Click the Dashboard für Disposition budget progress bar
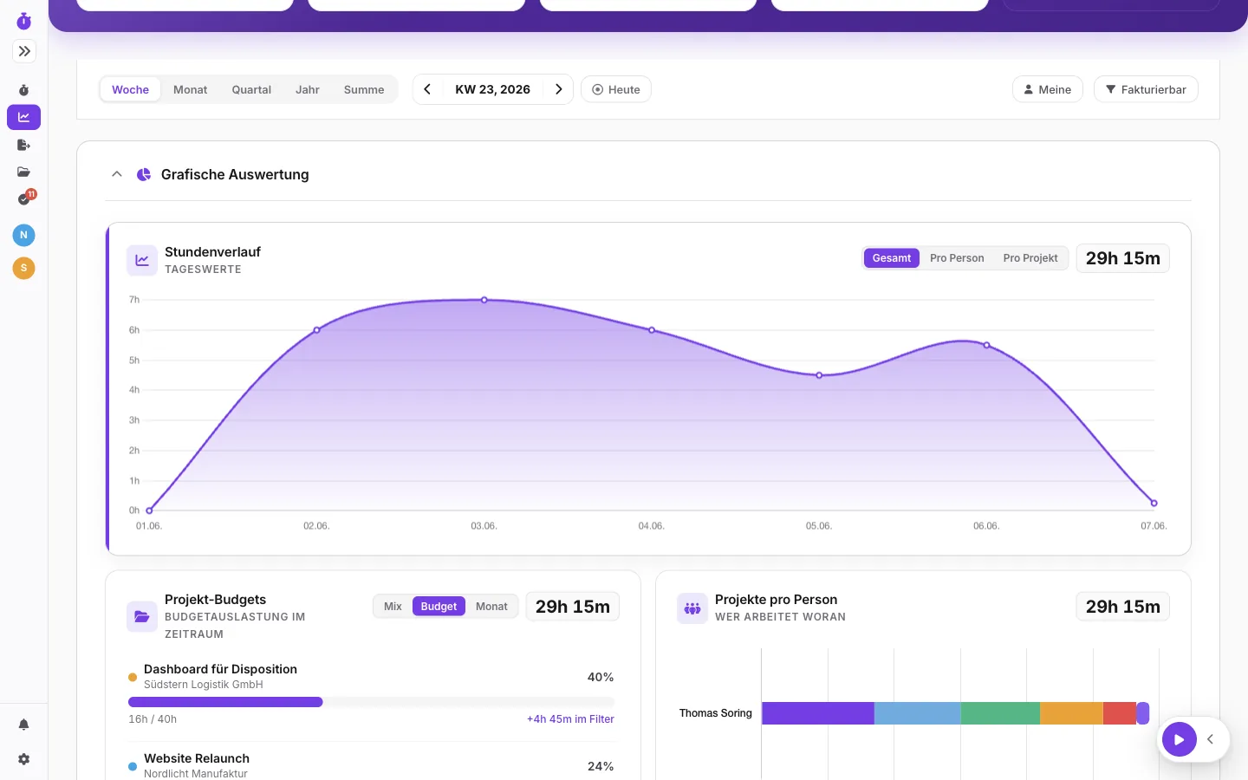 point(371,702)
